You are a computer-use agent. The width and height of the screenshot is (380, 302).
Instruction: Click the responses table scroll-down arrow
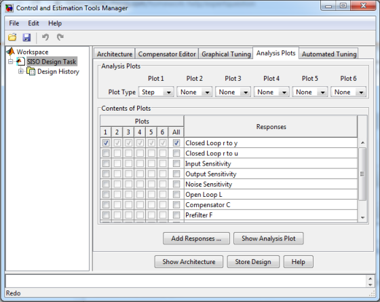coord(362,217)
